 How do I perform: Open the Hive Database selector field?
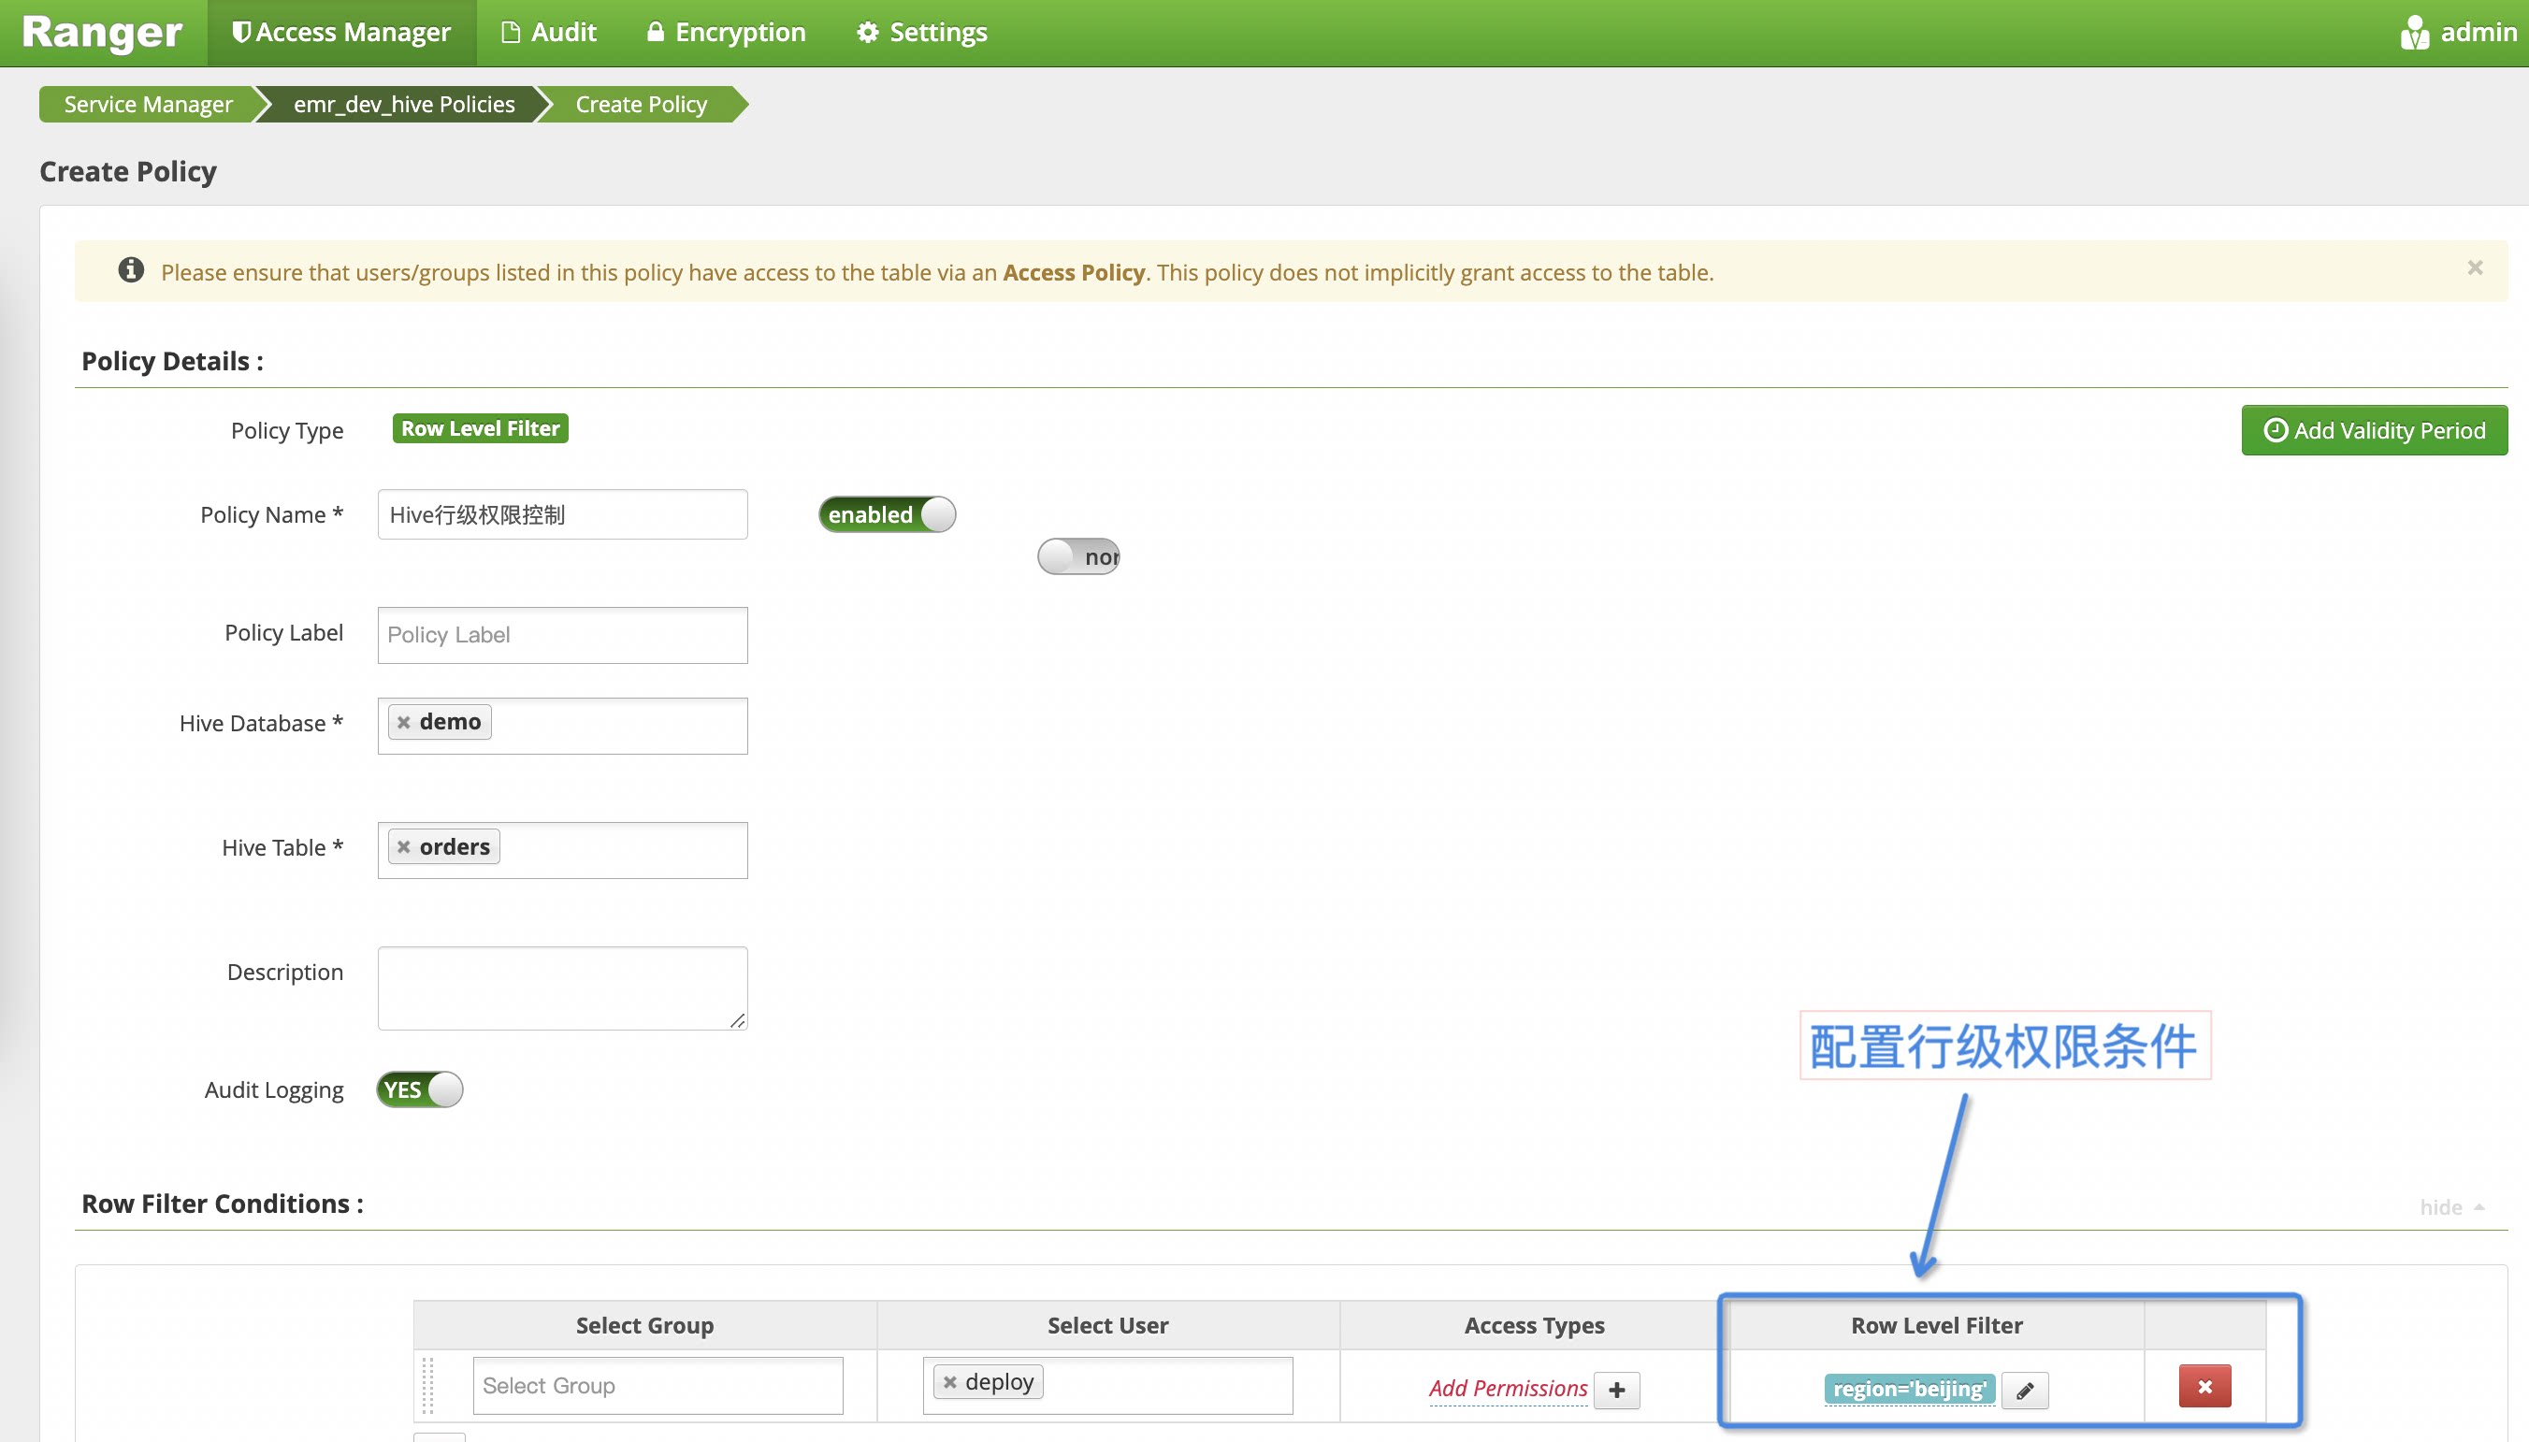614,726
